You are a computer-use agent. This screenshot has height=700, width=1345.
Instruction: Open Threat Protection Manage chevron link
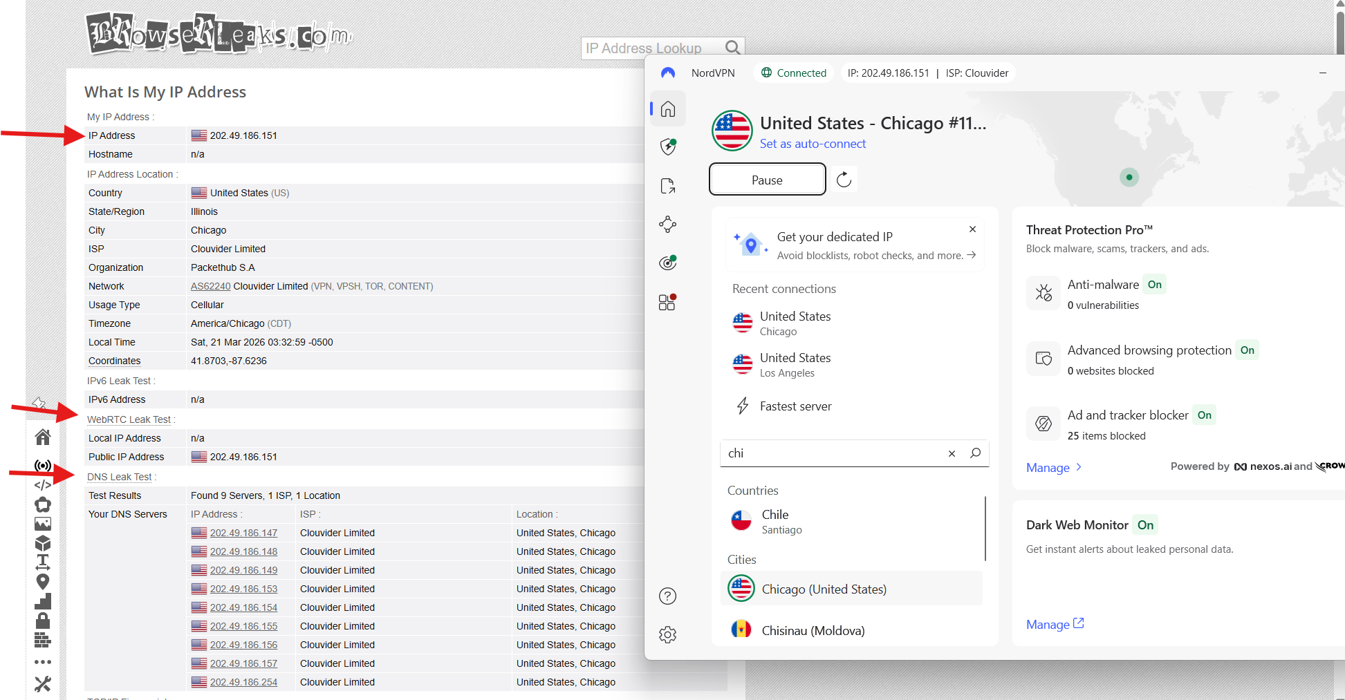point(1054,468)
